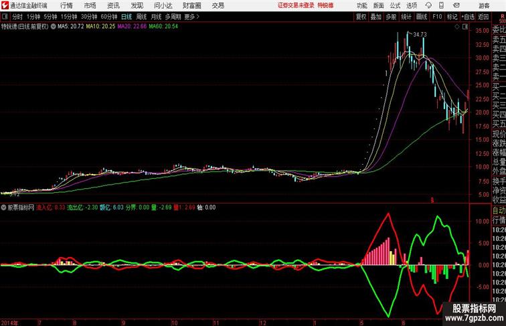Image resolution: width=506 pixels, height=326 pixels.
Task: Open the 市场 menu
Action: click(90, 5)
